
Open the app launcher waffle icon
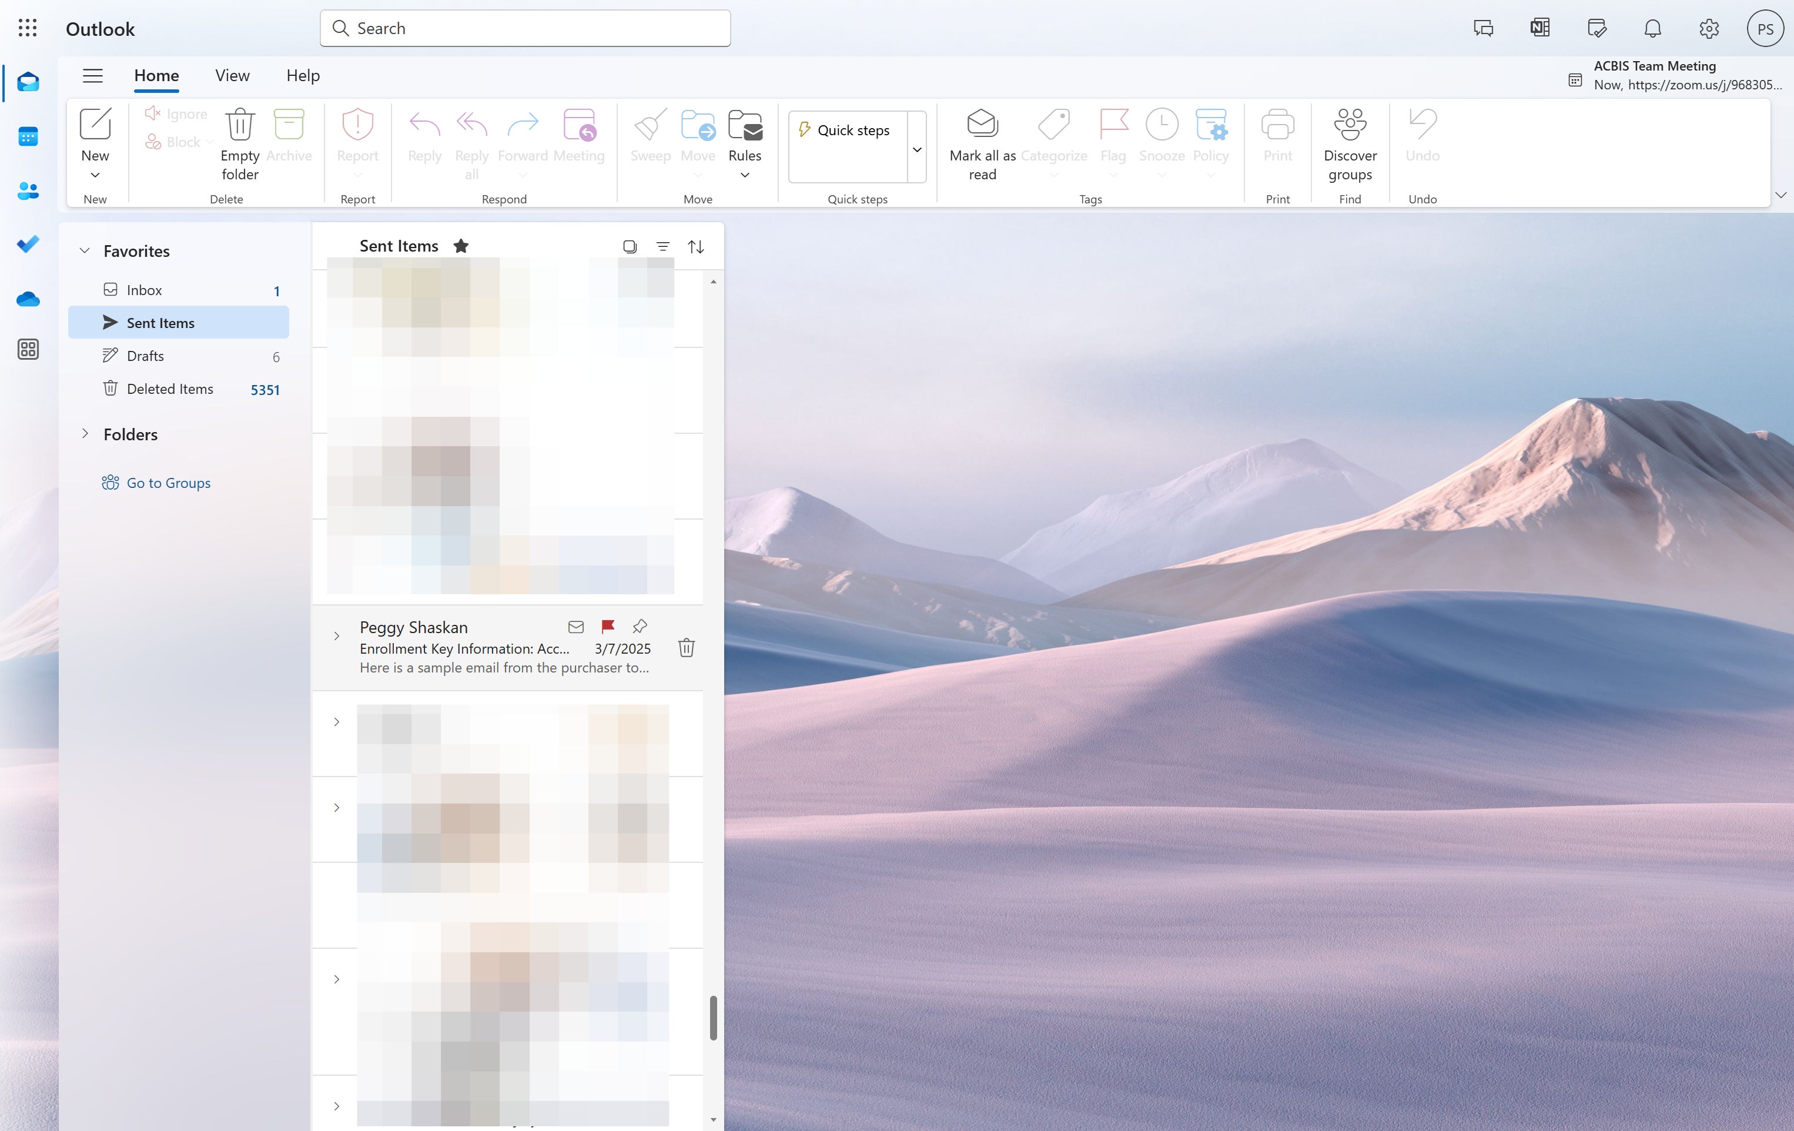click(x=28, y=28)
